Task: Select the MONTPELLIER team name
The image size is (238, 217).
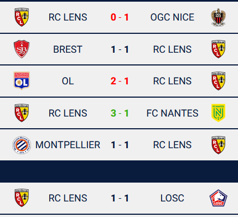Action: pos(68,145)
